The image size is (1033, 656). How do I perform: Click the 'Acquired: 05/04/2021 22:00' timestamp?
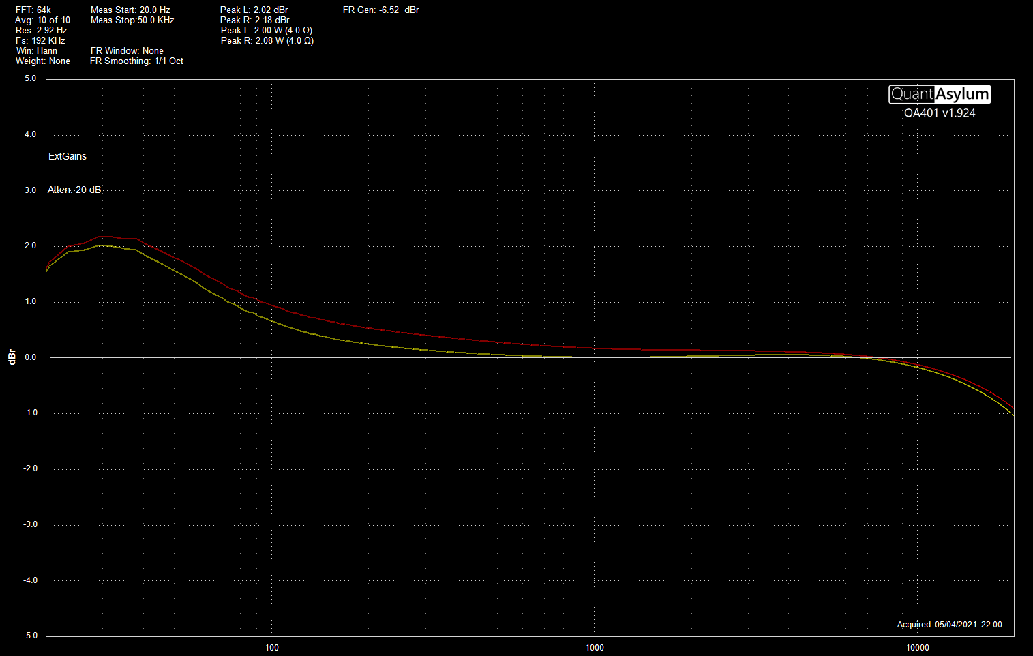(x=950, y=625)
